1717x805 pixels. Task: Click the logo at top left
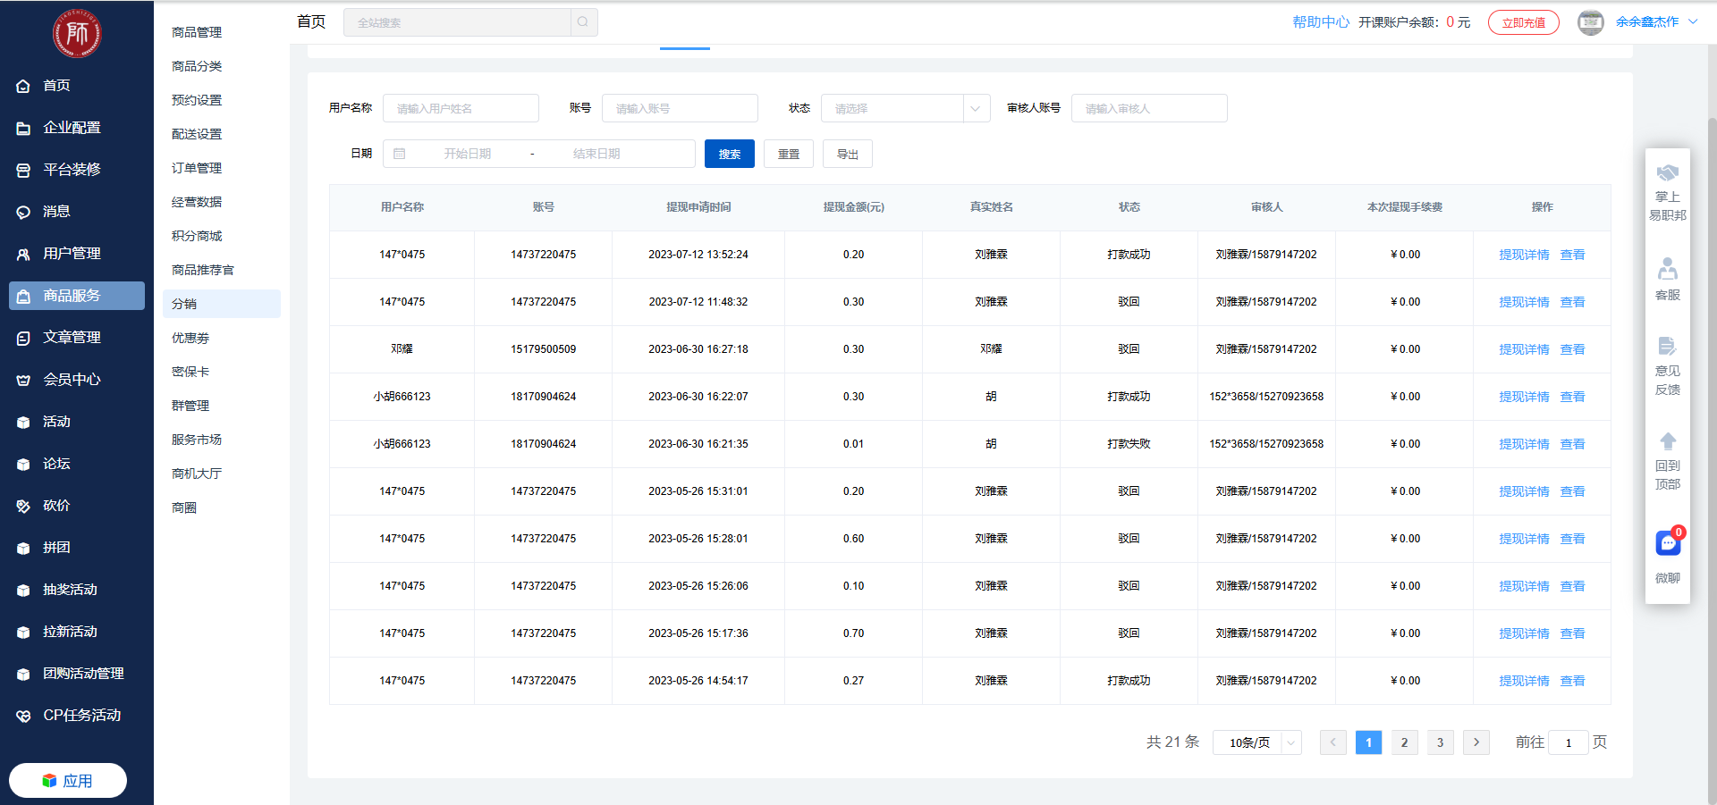pyautogui.click(x=78, y=35)
